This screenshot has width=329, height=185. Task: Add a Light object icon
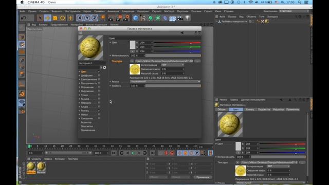188,18
